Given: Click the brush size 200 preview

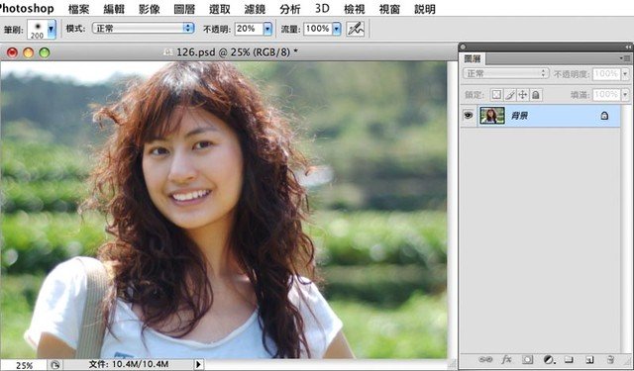Looking at the screenshot, I should 38,30.
